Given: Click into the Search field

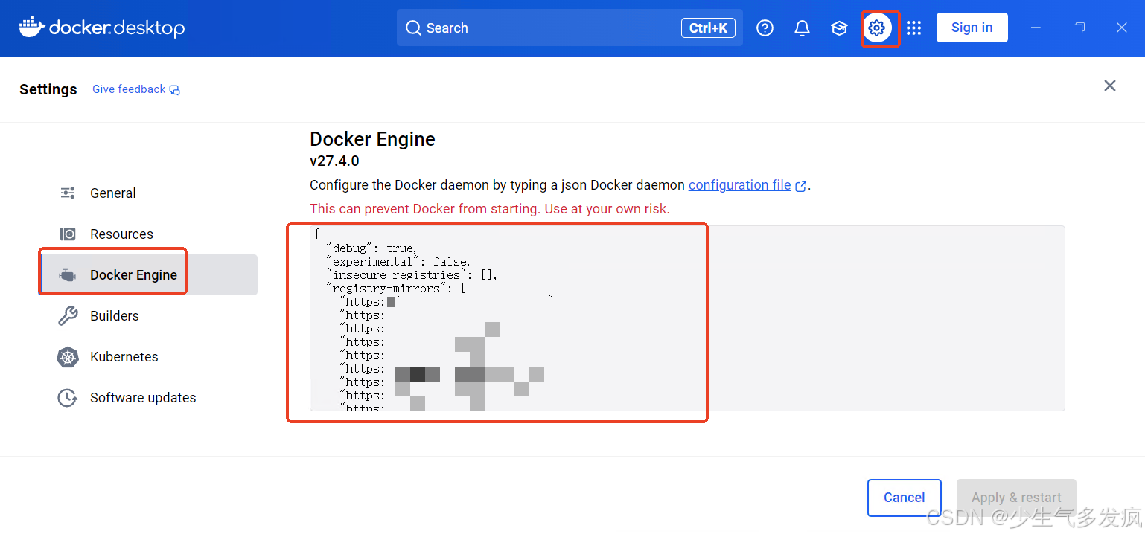Looking at the screenshot, I should (570, 28).
